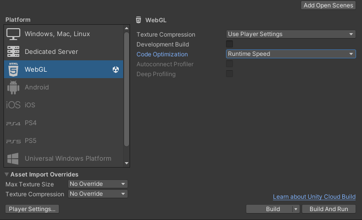Toggle the Deep Profiling checkbox
Viewport: 362px width, 220px height.
coord(229,74)
